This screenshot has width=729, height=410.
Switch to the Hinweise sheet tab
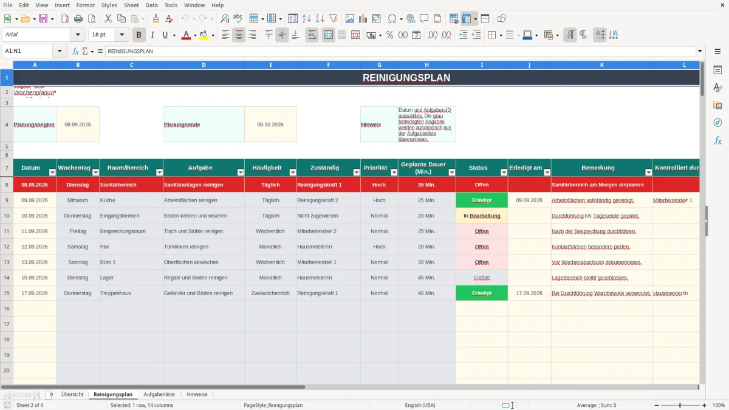click(x=197, y=394)
